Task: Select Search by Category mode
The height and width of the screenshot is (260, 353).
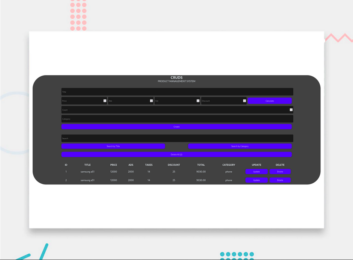Action: tap(240, 146)
